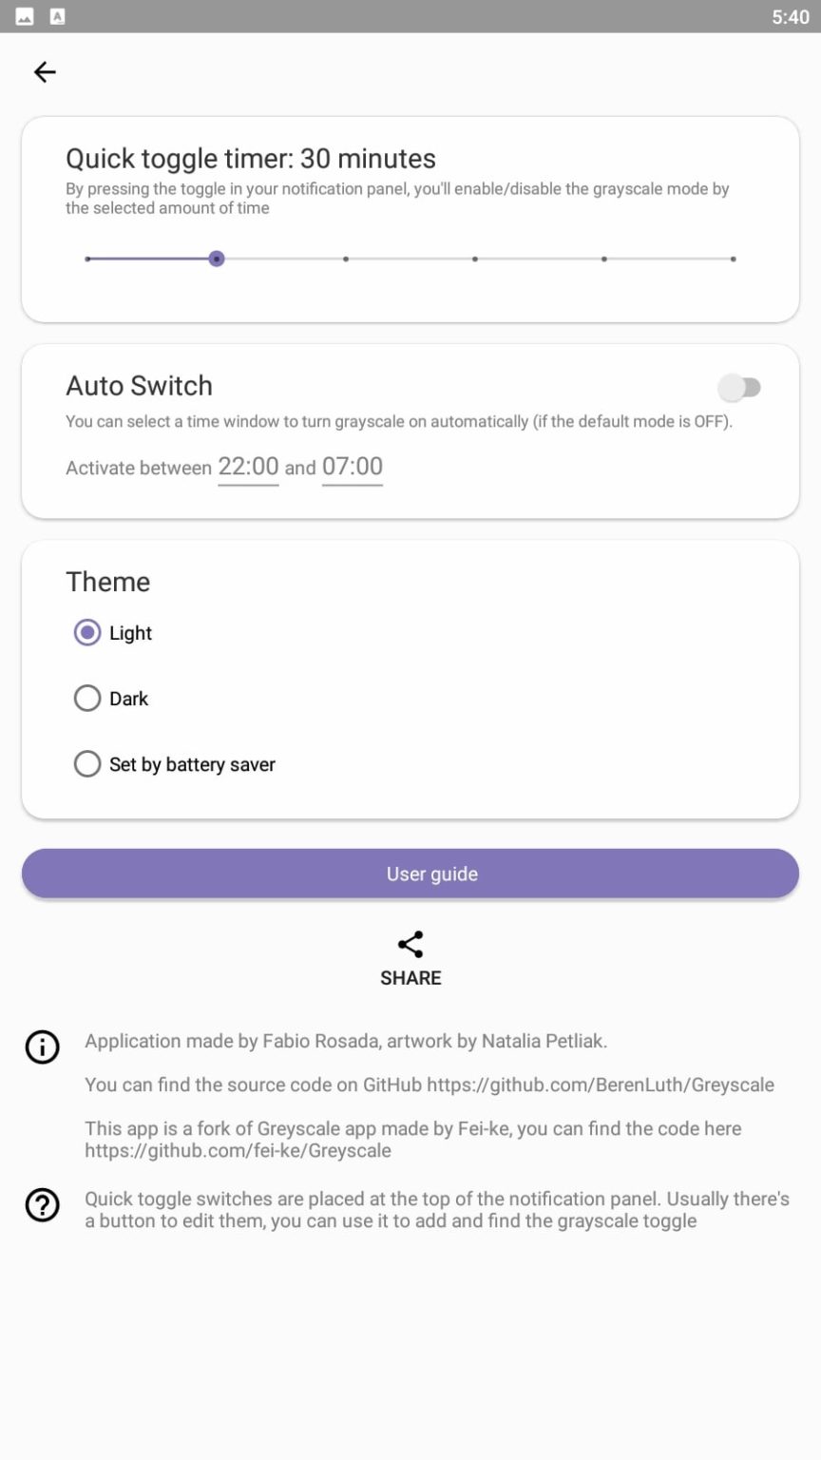The height and width of the screenshot is (1460, 821).
Task: Open the 07:00 end time picker
Action: point(353,467)
